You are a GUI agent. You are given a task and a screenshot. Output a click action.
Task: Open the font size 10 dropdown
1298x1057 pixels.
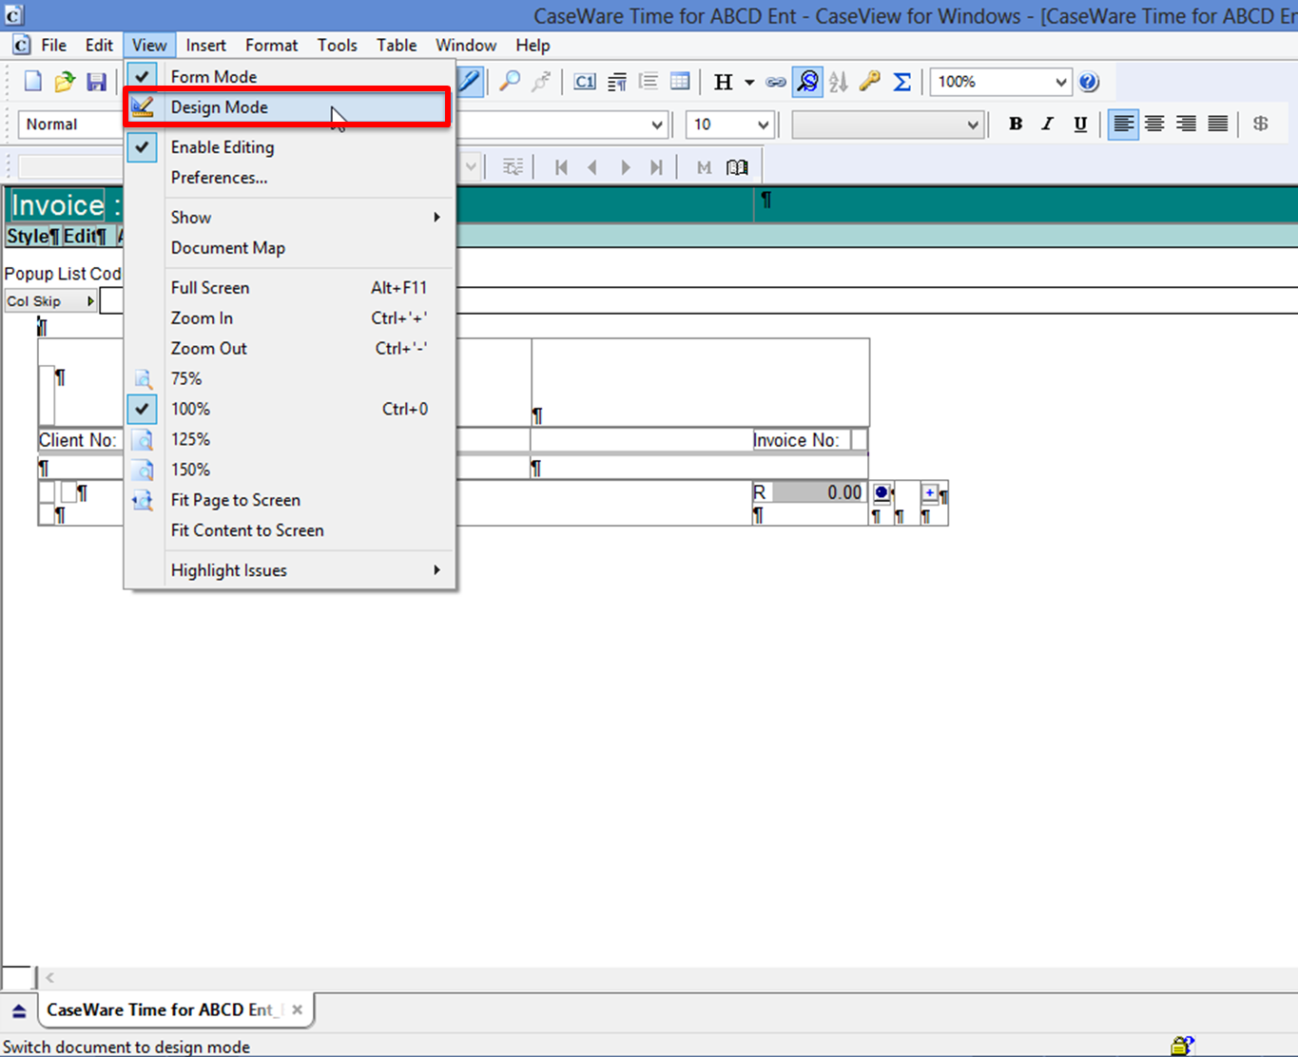point(762,125)
